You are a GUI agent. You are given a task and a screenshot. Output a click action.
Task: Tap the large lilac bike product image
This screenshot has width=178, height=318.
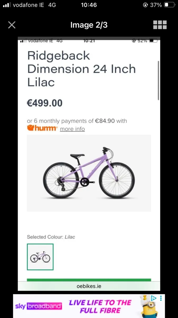tap(89, 173)
